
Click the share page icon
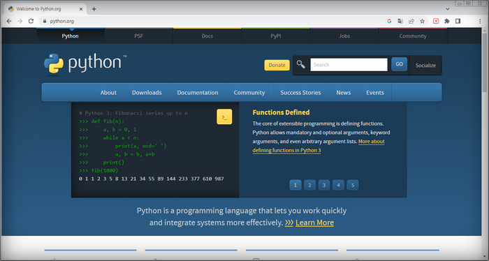[x=411, y=21]
